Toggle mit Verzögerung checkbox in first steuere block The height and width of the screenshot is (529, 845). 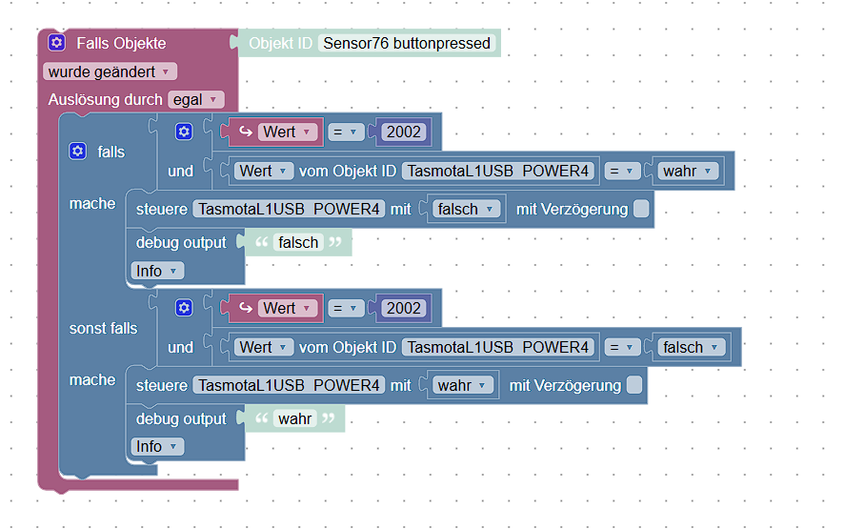point(641,209)
